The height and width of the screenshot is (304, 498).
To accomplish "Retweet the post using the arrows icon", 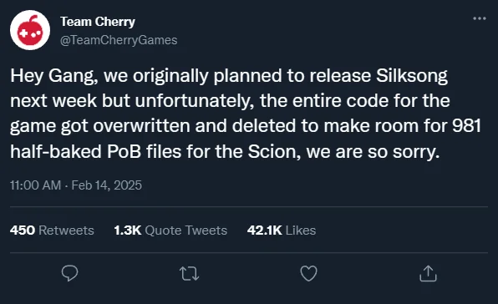I will 190,274.
